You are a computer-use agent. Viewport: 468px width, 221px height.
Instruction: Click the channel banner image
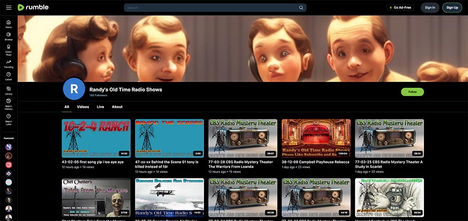click(x=242, y=48)
